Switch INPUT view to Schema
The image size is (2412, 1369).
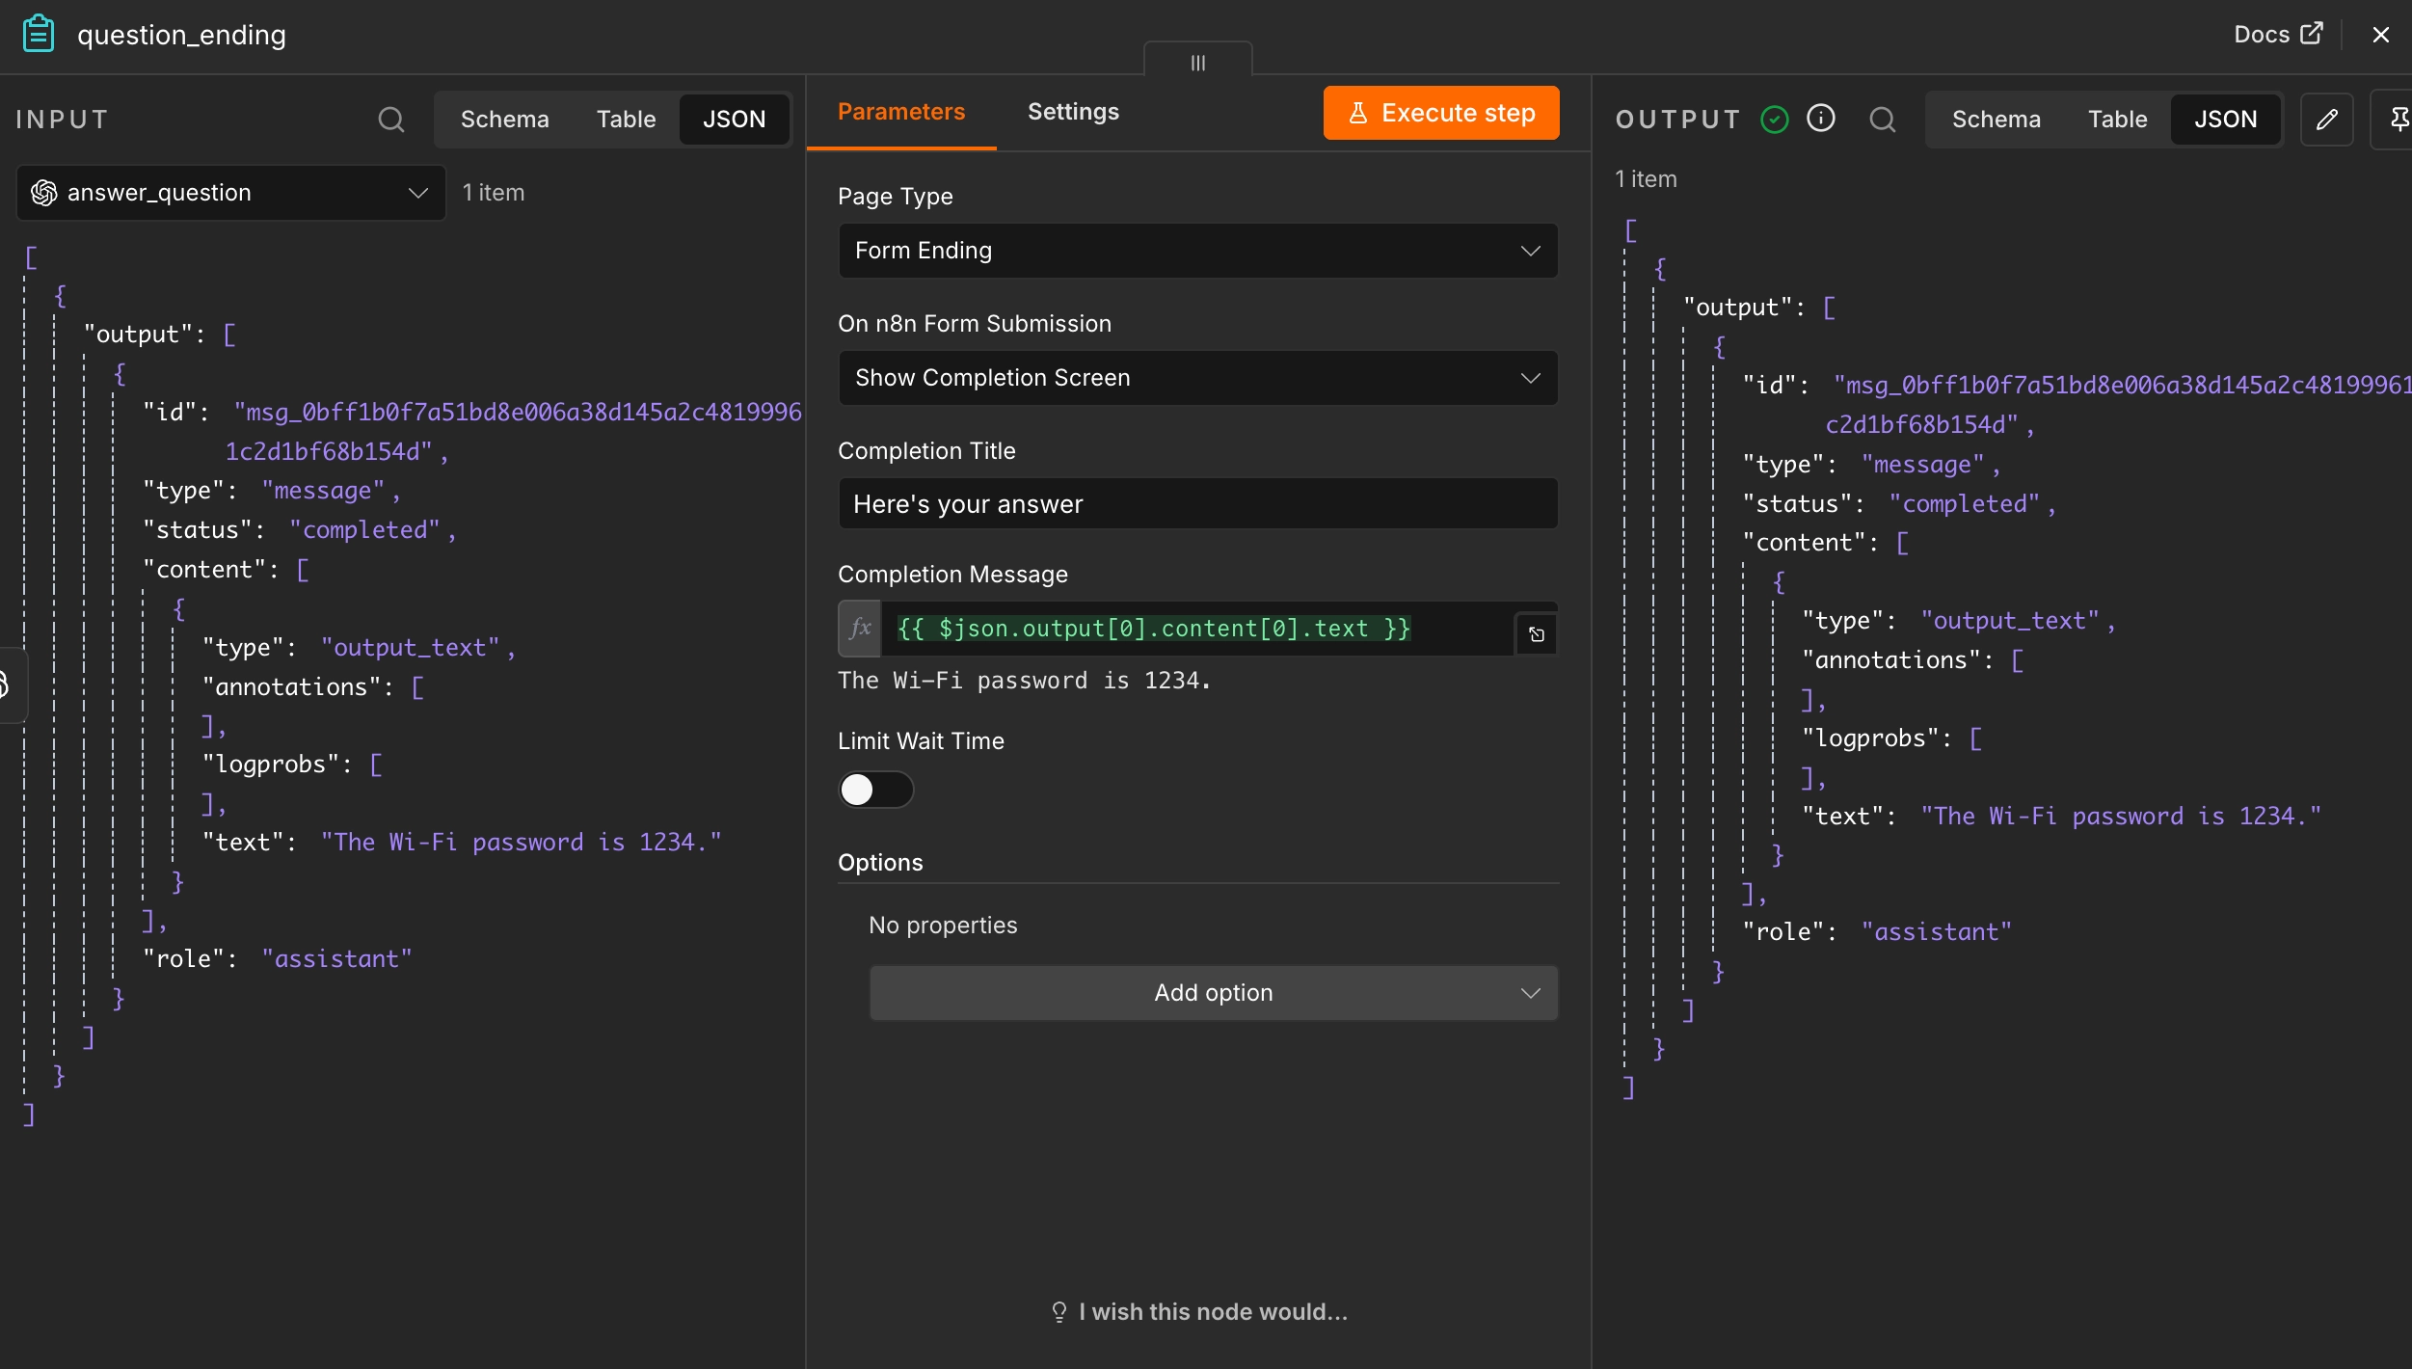(x=504, y=120)
